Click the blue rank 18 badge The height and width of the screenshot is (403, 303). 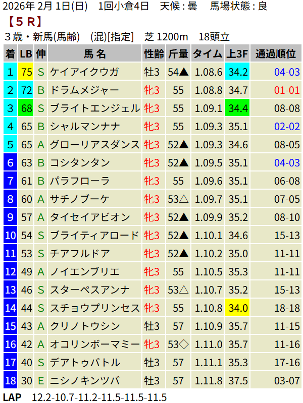tap(10, 380)
